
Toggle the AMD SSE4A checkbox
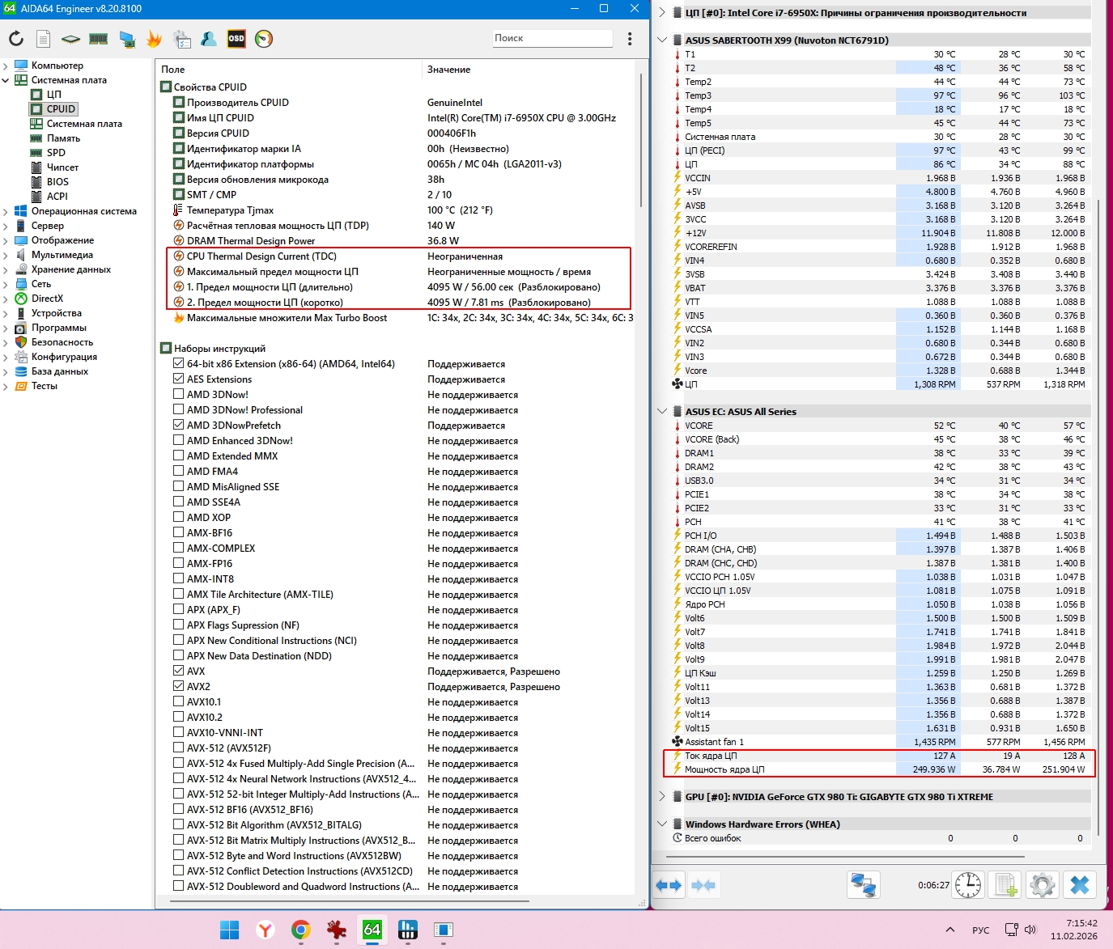(x=178, y=502)
